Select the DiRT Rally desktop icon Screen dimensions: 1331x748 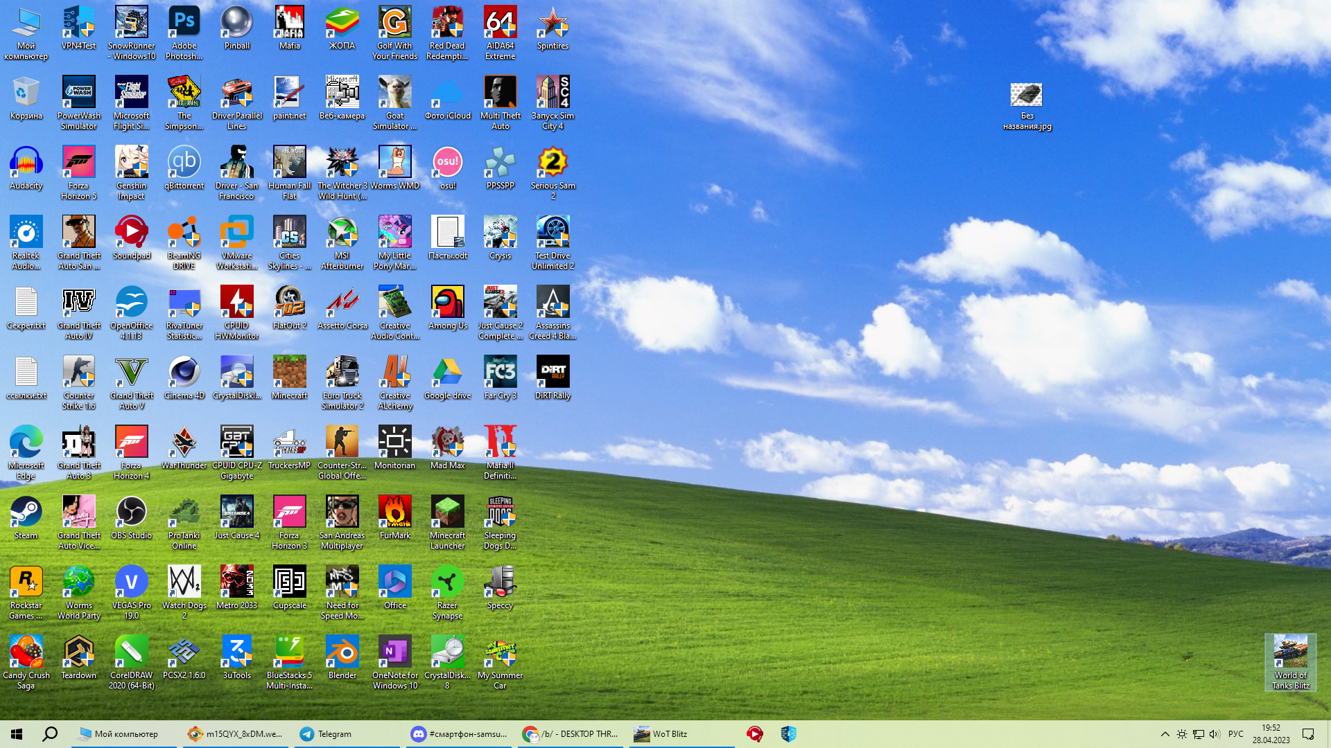pos(553,377)
